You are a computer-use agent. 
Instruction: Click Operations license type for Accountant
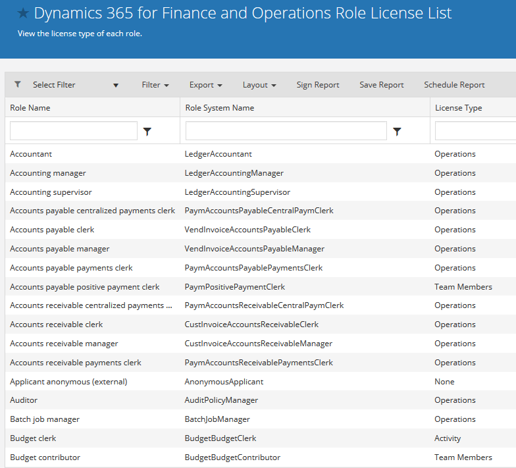(x=455, y=154)
